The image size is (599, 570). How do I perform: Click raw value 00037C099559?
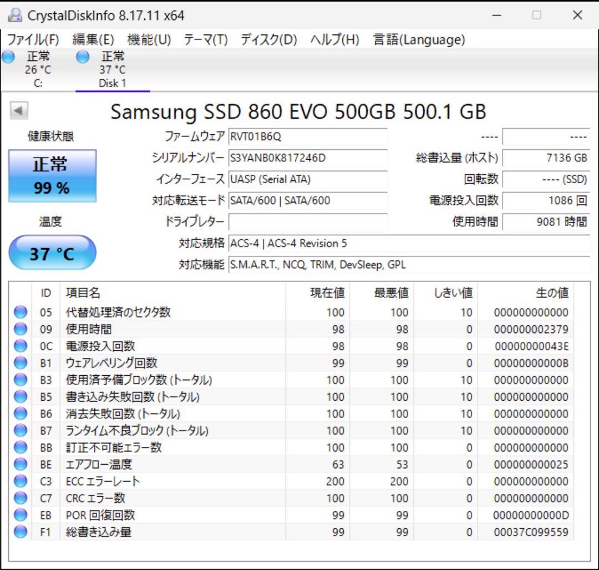(531, 532)
